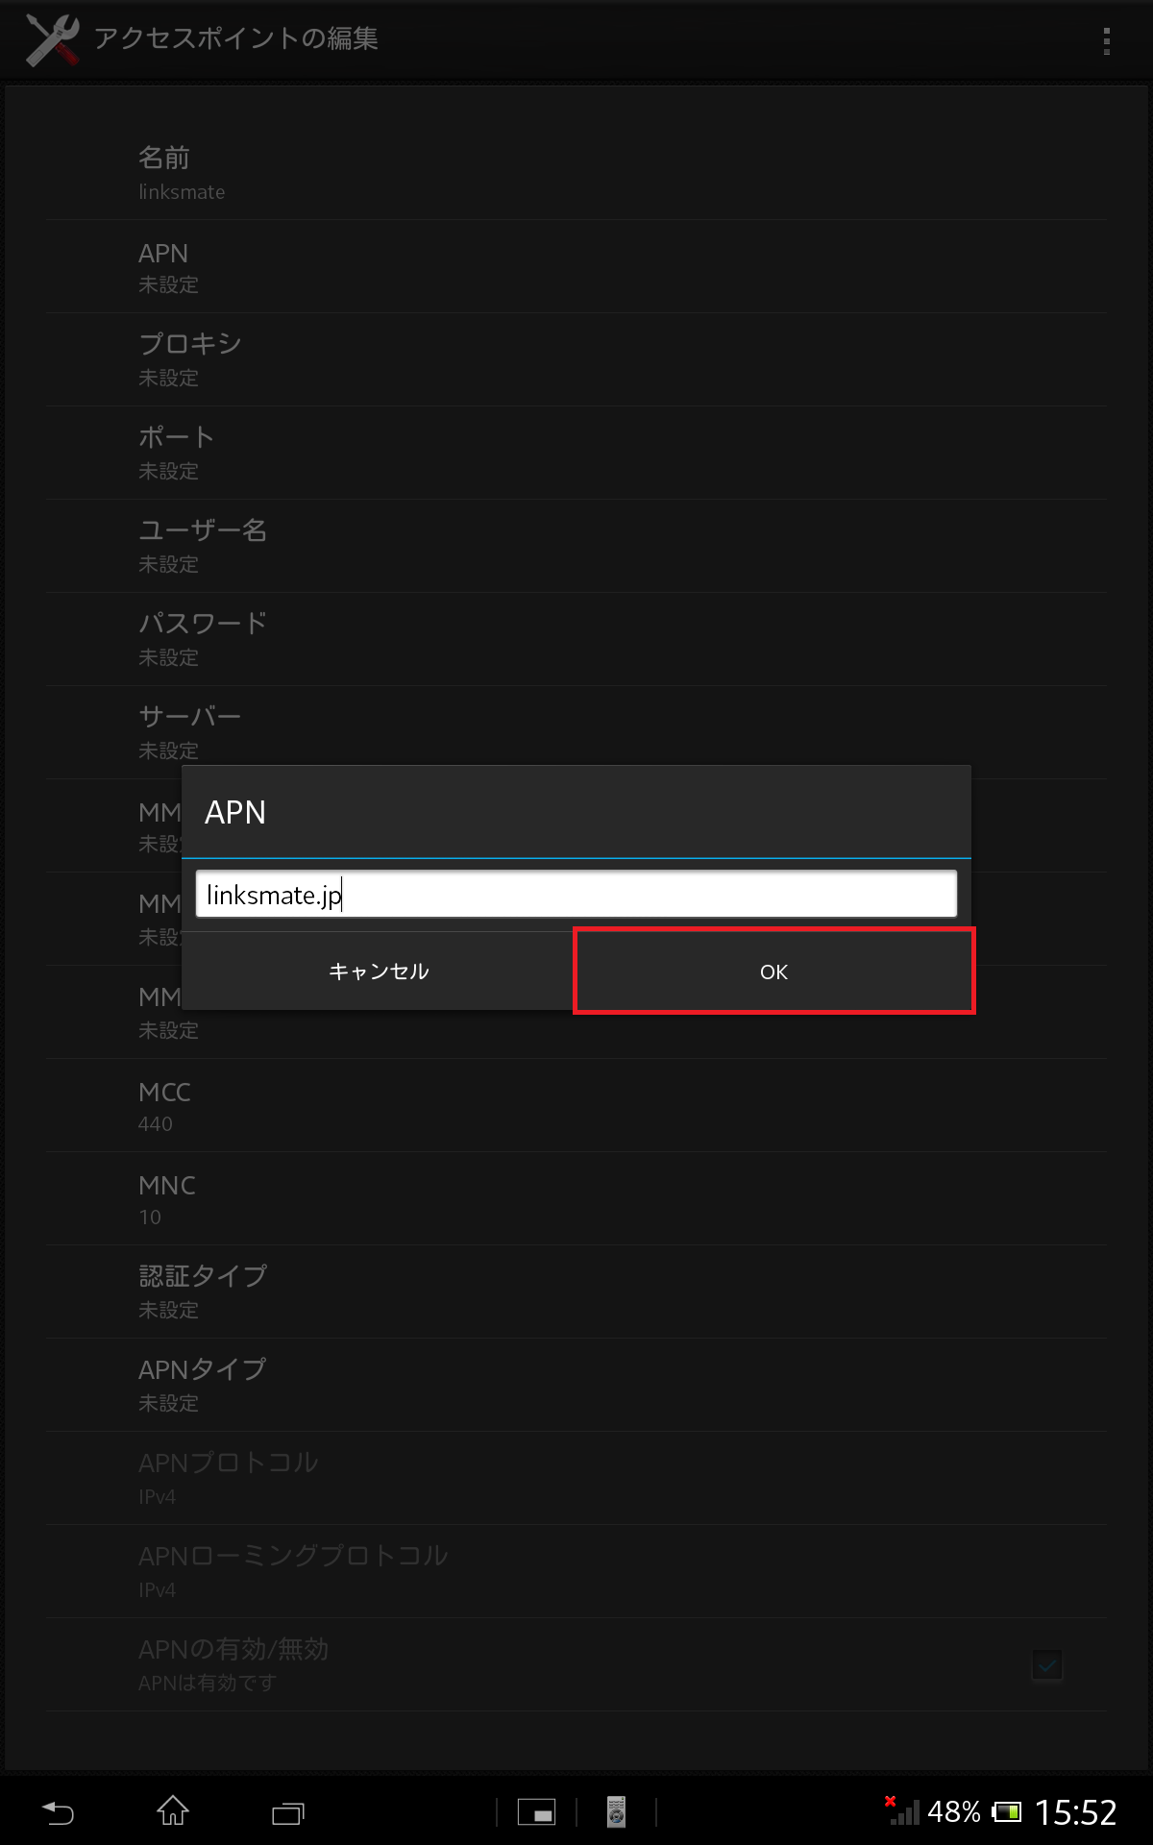Viewport: 1153px width, 1845px height.
Task: Open the 名前 linksmate setting
Action: [576, 173]
